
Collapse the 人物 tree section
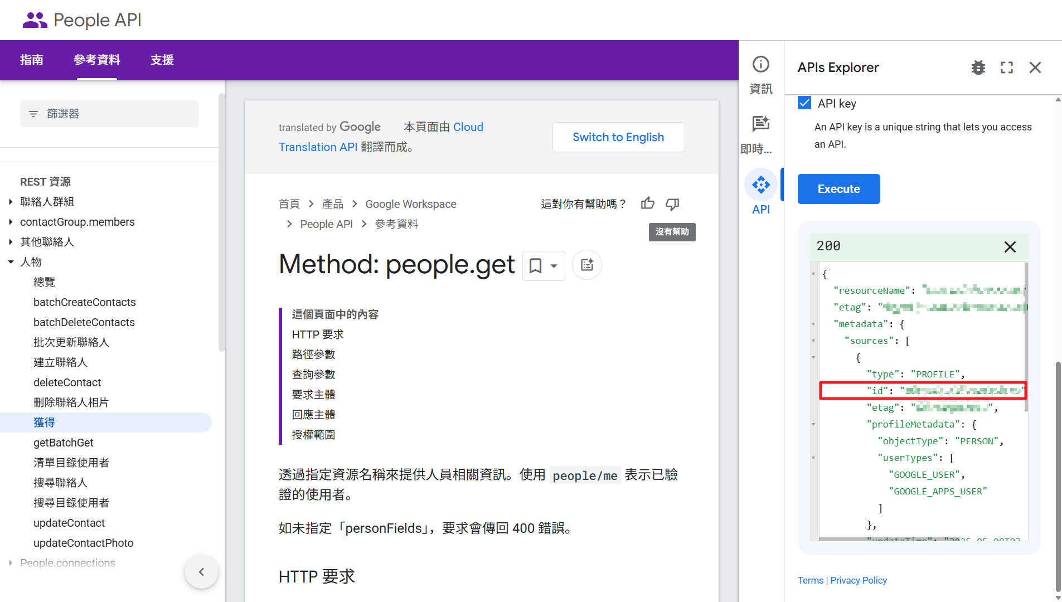[11, 262]
